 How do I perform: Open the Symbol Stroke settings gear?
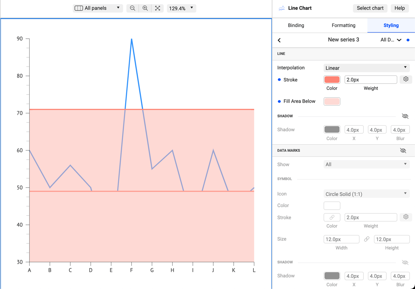click(406, 217)
